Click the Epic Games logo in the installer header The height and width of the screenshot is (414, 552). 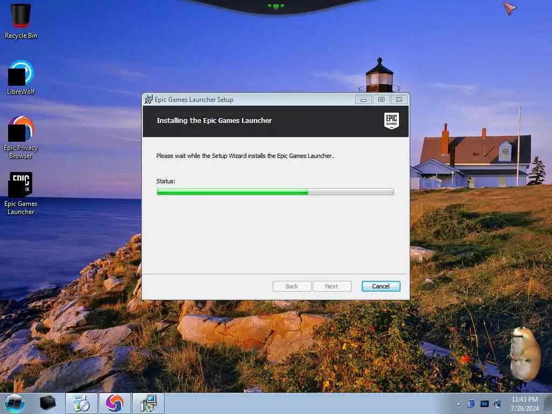tap(391, 121)
